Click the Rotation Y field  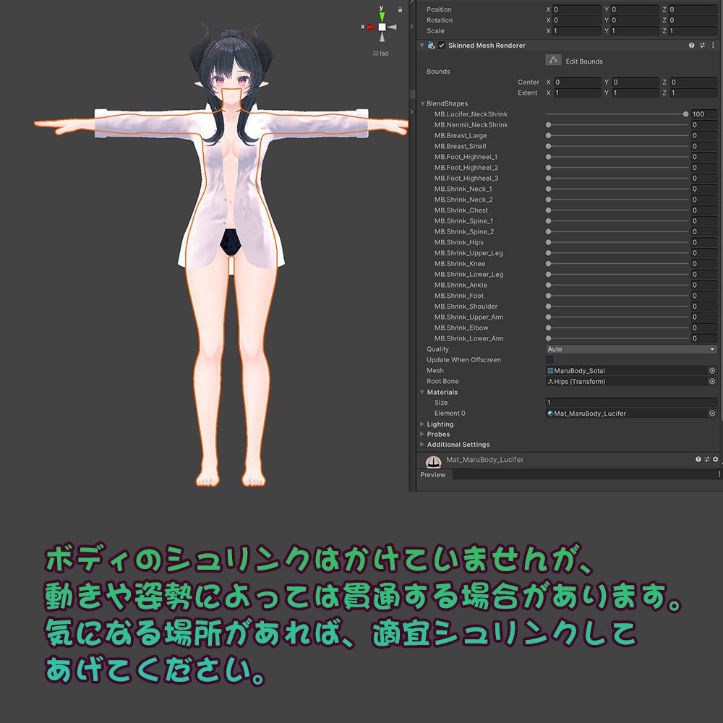(635, 20)
